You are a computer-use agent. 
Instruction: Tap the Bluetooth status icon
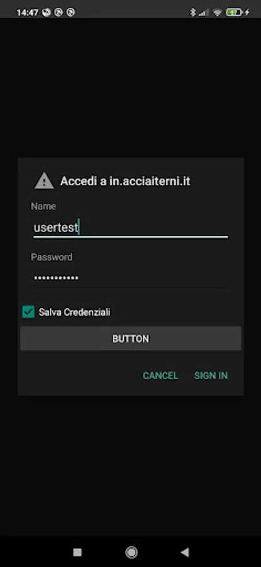193,13
